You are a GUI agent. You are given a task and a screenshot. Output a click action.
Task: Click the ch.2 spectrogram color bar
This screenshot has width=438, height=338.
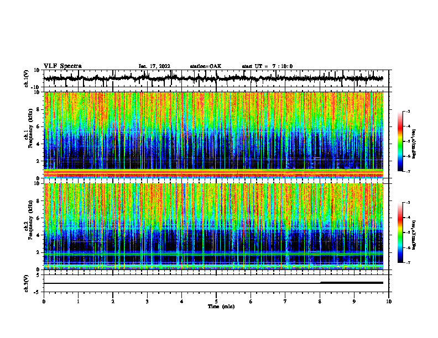[x=400, y=233]
